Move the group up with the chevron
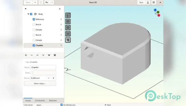 (x=37, y=55)
